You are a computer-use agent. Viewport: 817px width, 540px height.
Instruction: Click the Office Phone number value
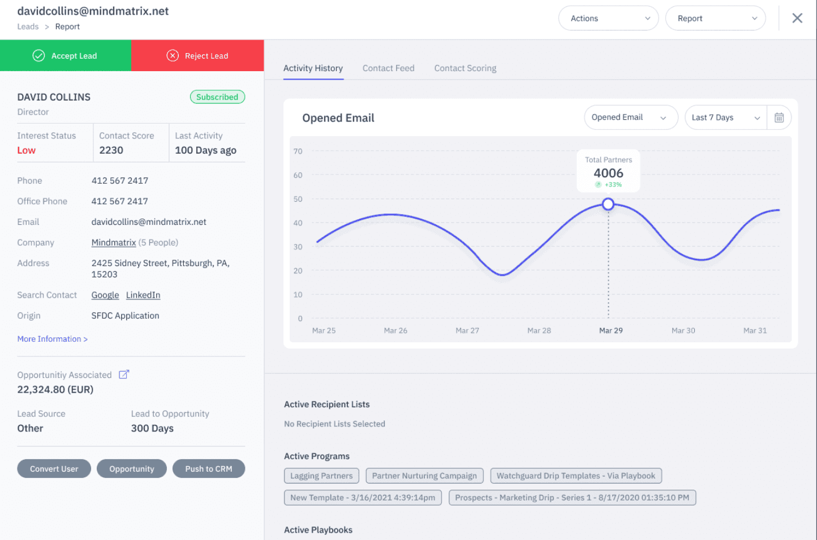click(120, 201)
